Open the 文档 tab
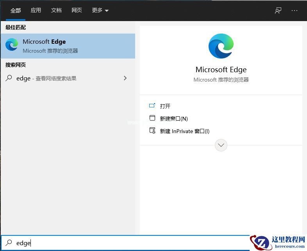This screenshot has width=307, height=251. 56,10
